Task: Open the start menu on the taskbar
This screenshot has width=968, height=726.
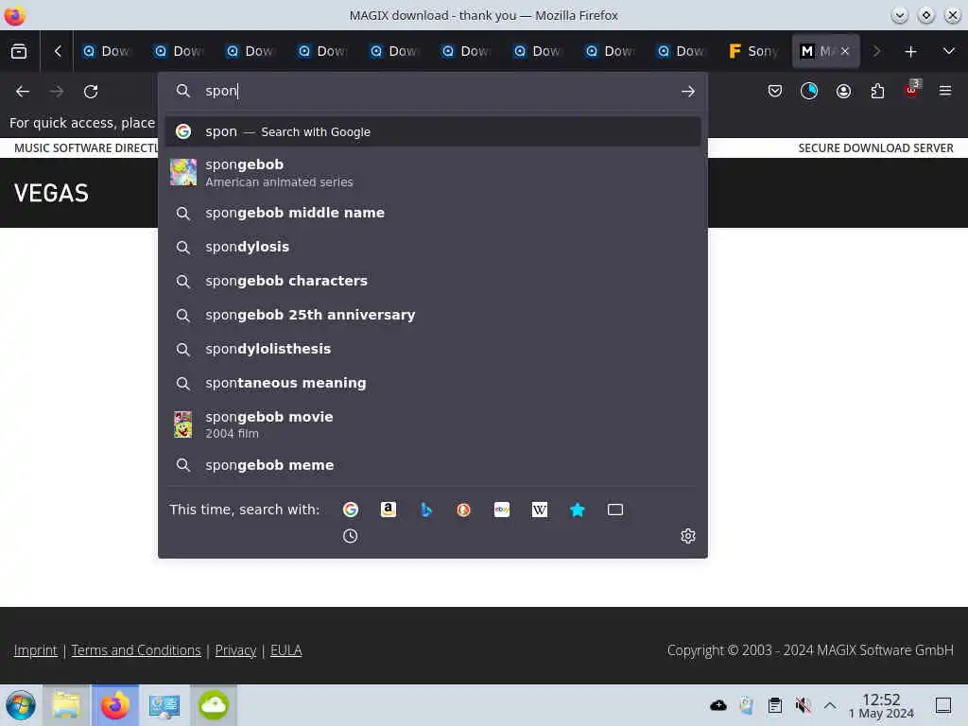Action: click(x=21, y=705)
